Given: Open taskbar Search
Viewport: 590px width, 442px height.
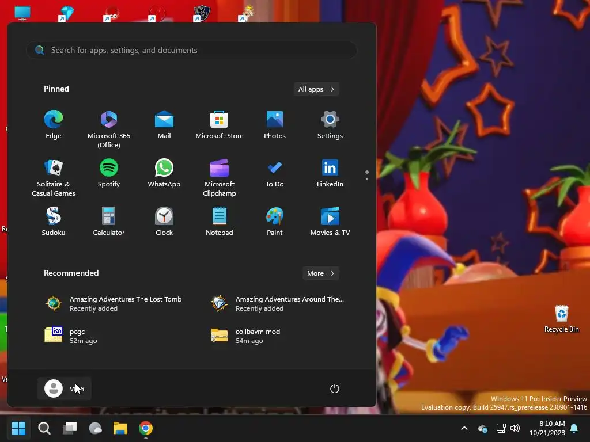Looking at the screenshot, I should 44,428.
